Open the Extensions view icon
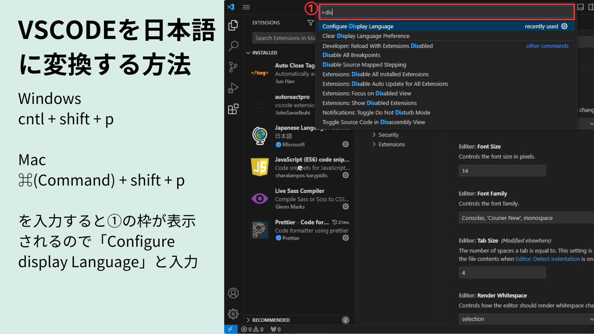594x334 pixels. [x=233, y=109]
